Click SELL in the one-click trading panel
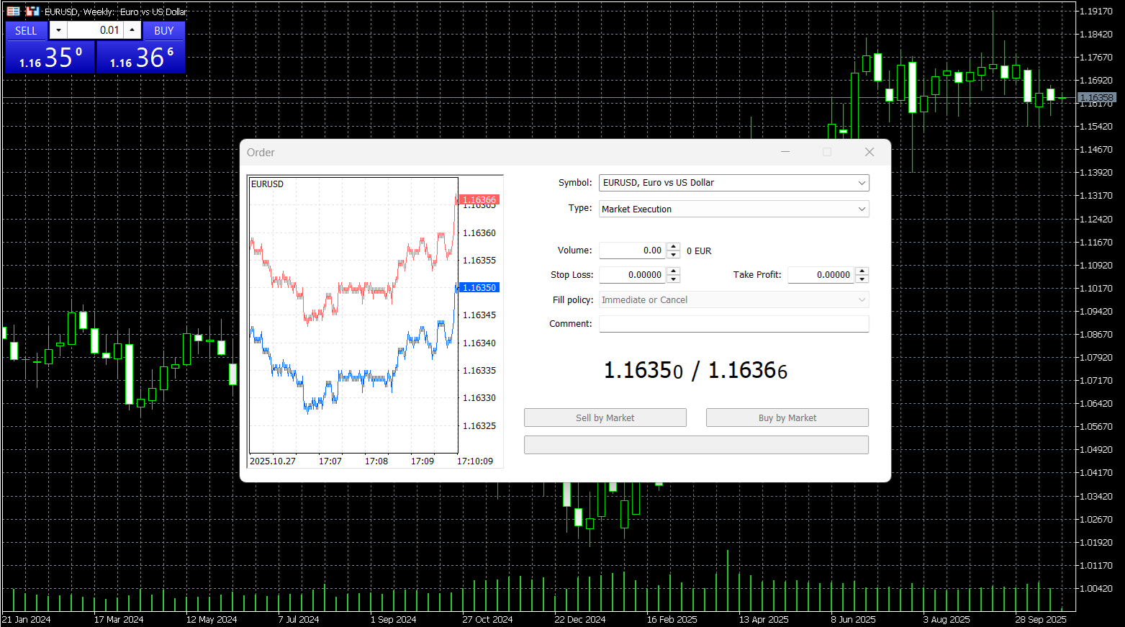1125x627 pixels. click(26, 31)
